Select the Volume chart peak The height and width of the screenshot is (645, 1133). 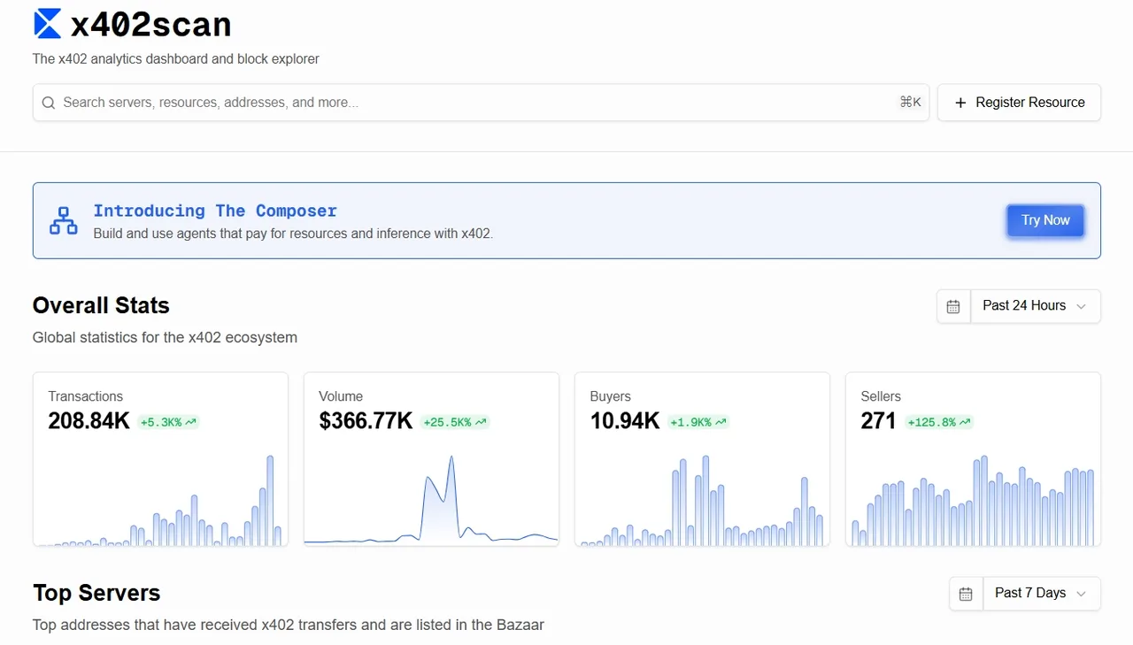[451, 458]
